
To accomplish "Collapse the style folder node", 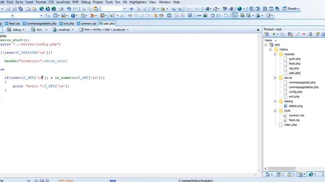I will pos(275,111).
